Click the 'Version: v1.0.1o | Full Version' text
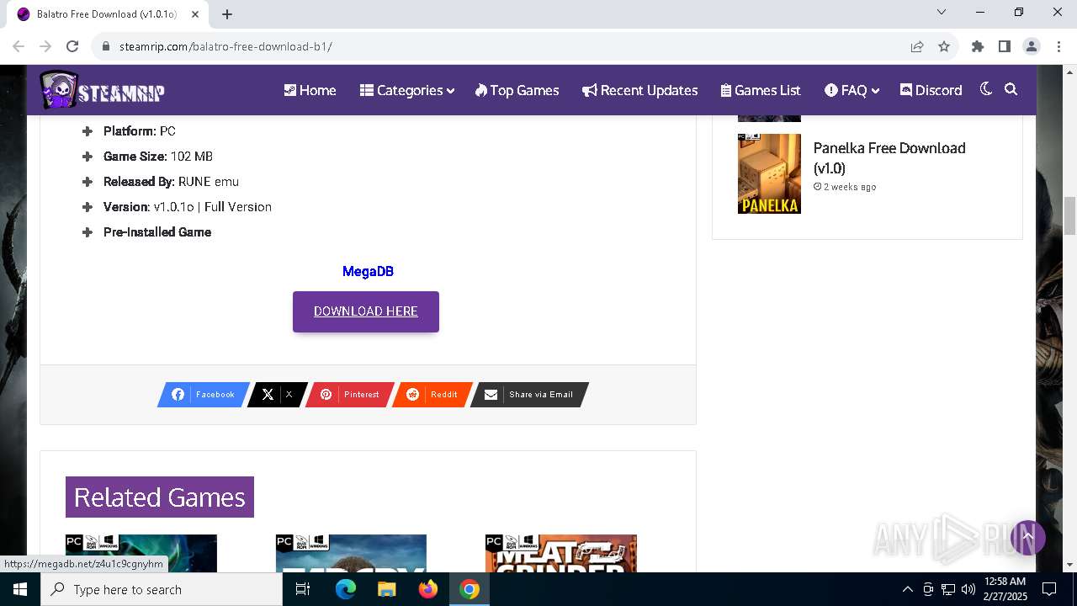Image resolution: width=1077 pixels, height=606 pixels. pos(188,207)
